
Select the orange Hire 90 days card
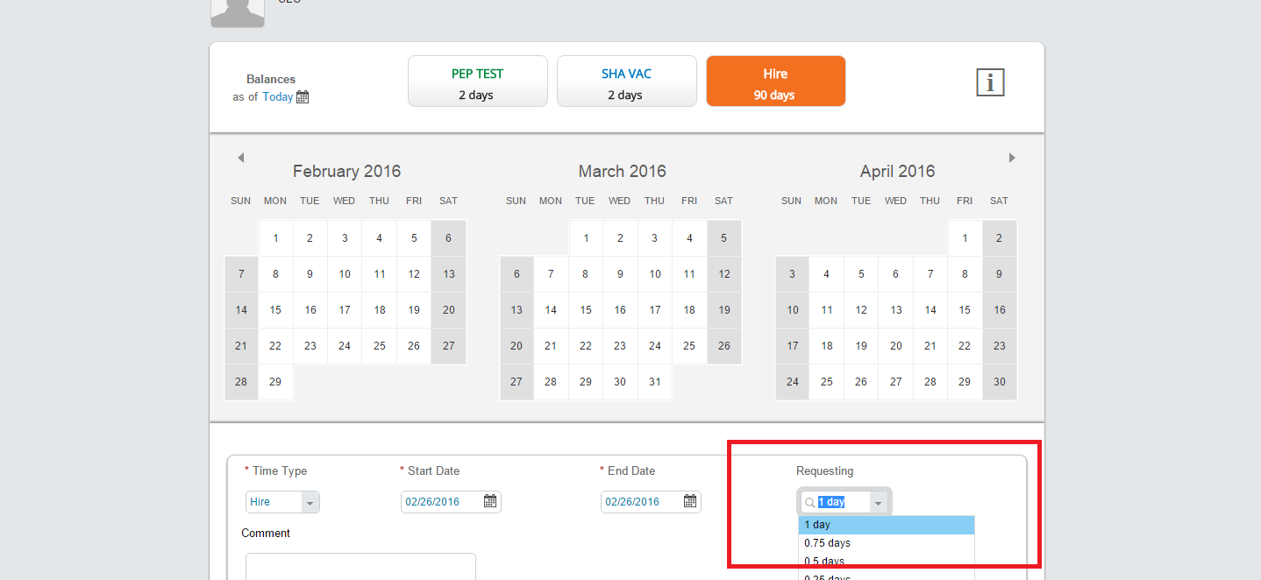(776, 81)
